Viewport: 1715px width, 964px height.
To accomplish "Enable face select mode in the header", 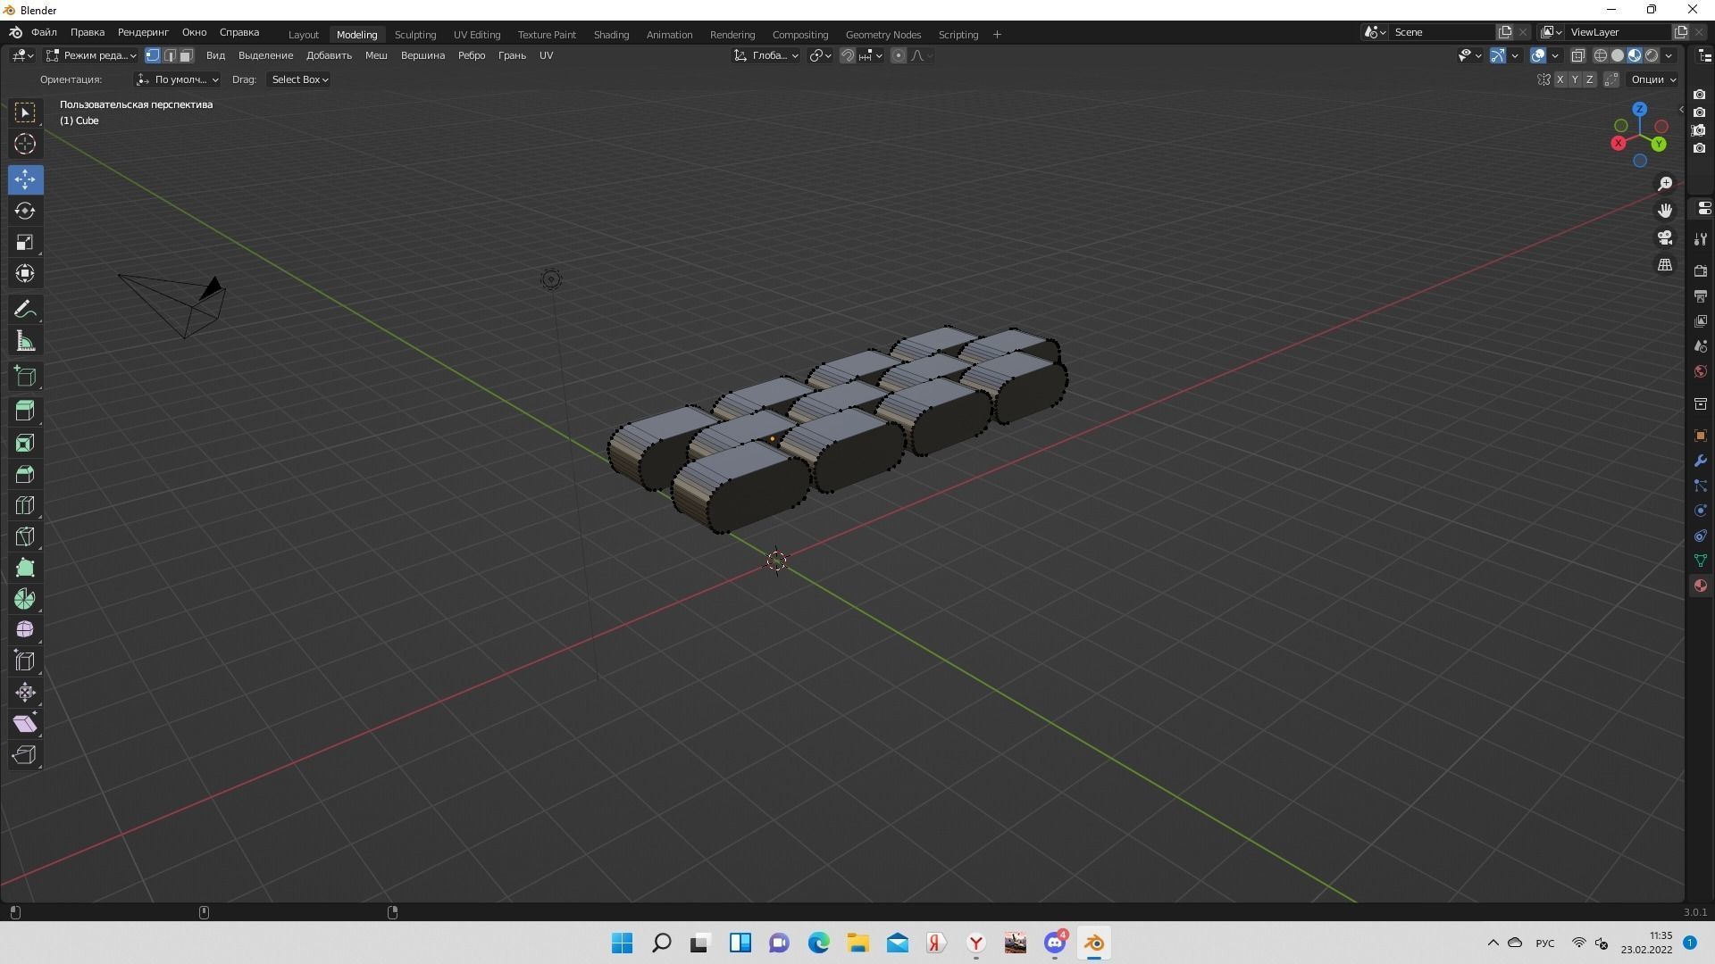I will (186, 54).
